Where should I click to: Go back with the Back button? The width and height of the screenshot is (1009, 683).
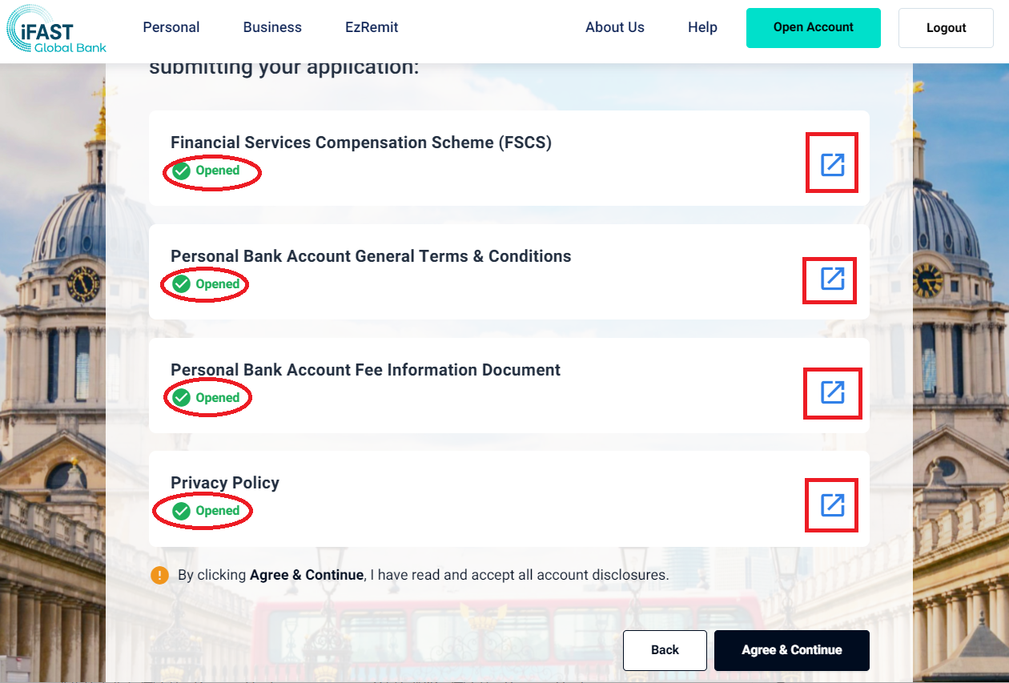[665, 650]
